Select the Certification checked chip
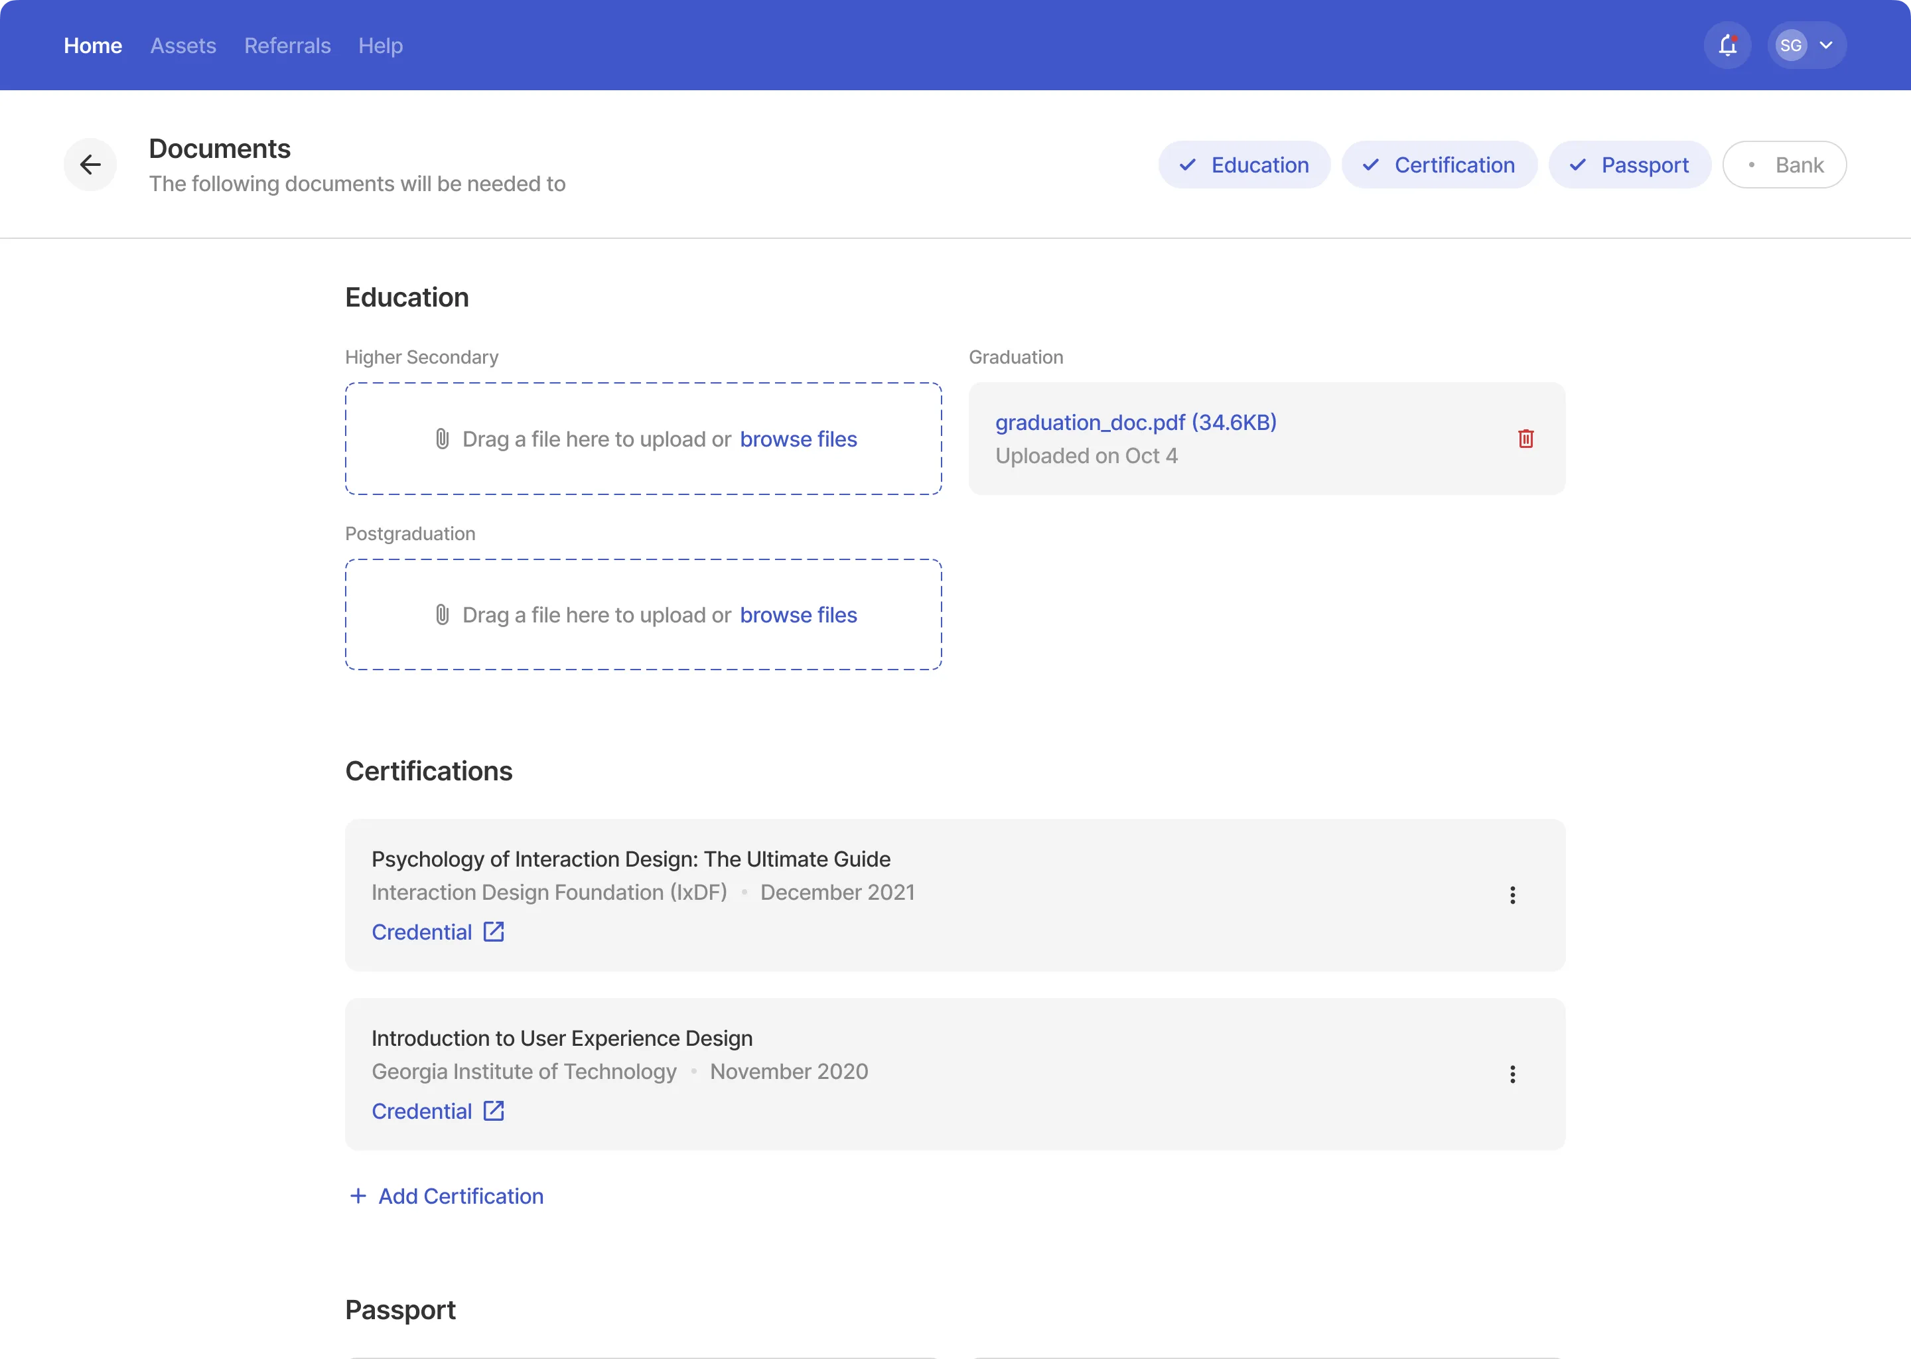 [x=1439, y=165]
